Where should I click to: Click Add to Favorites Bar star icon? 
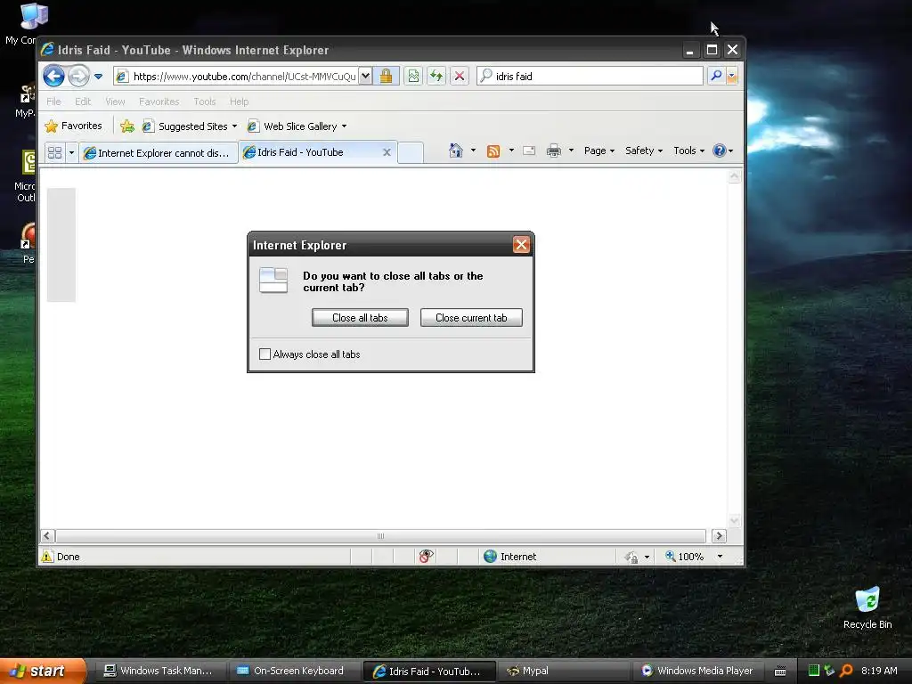tap(126, 126)
